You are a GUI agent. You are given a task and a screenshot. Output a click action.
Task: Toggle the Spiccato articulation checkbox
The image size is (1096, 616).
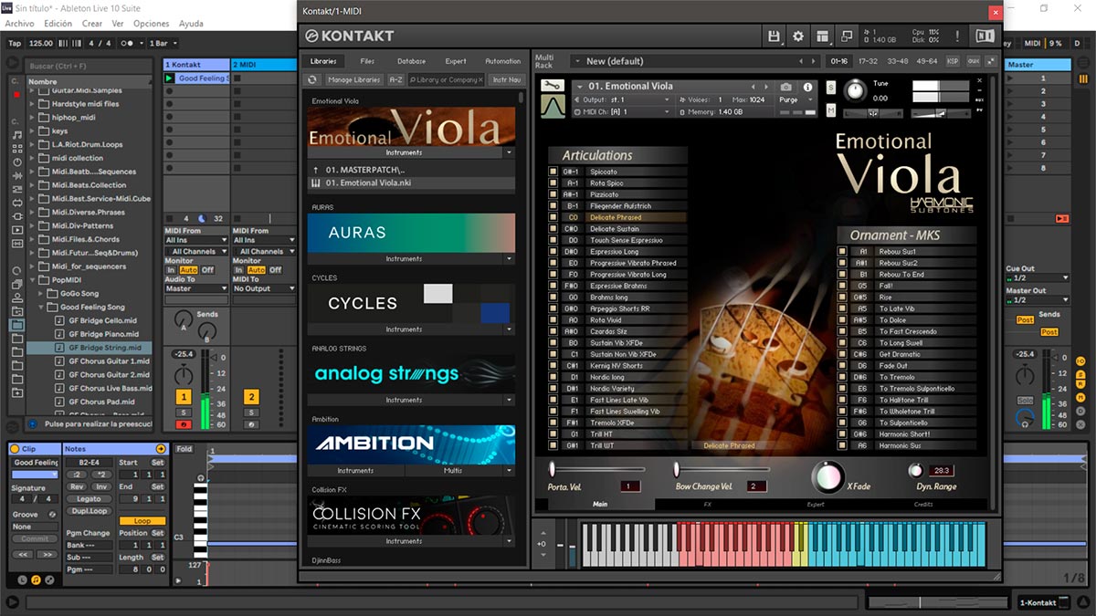point(553,172)
